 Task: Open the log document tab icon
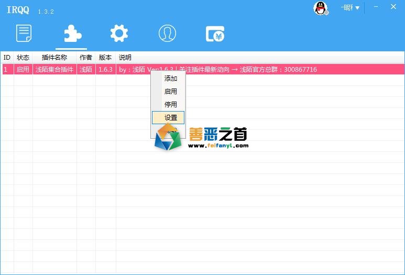point(24,34)
